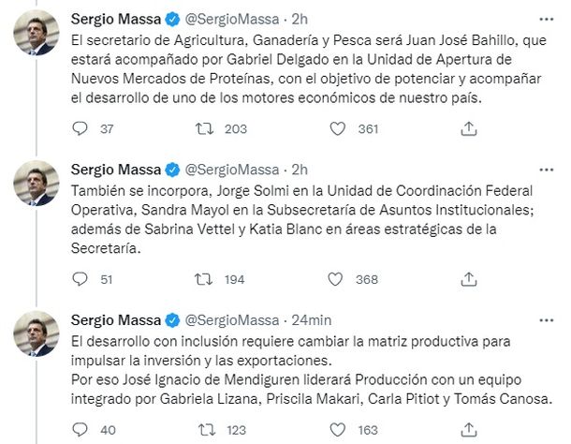This screenshot has width=571, height=444.
Task: Open more options on first tweet
Action: coord(546,19)
